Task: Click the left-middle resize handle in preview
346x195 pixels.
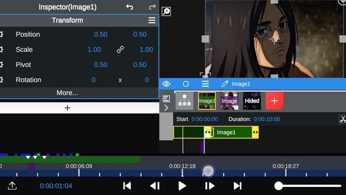Action: 205,40
